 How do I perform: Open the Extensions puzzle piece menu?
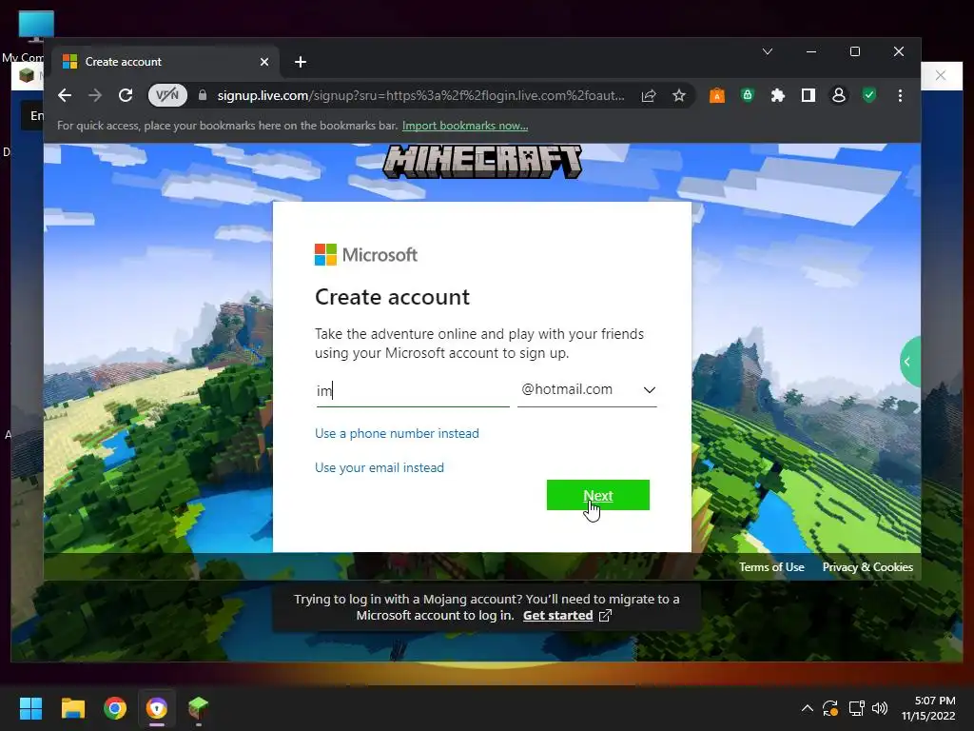778,95
